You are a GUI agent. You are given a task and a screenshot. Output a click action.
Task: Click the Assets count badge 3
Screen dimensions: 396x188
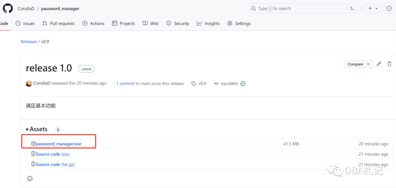coord(58,130)
